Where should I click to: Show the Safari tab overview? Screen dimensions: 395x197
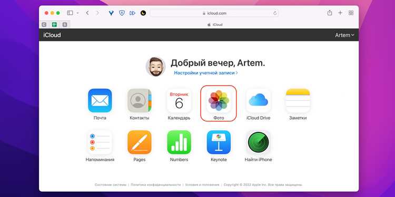(x=351, y=13)
